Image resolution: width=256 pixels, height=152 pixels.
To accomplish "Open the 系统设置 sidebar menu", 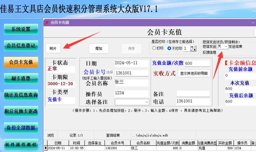I will [21, 29].
